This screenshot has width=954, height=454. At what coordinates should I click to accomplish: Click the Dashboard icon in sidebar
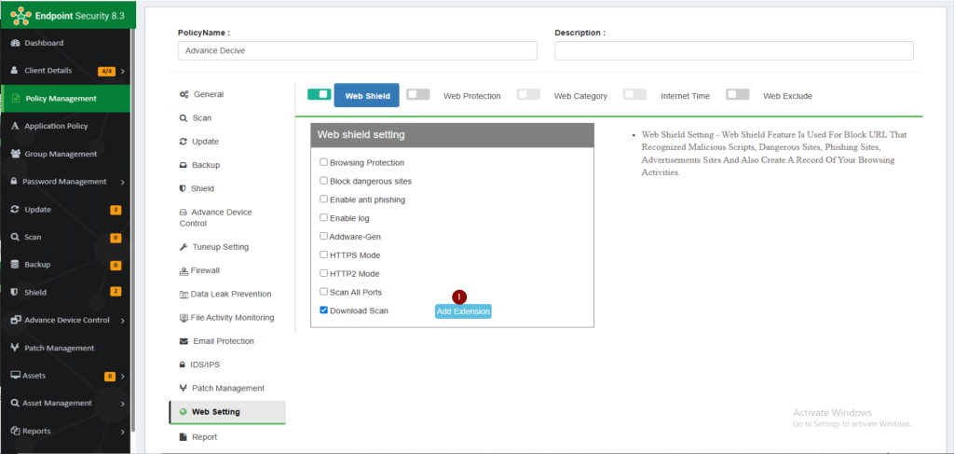tap(15, 43)
